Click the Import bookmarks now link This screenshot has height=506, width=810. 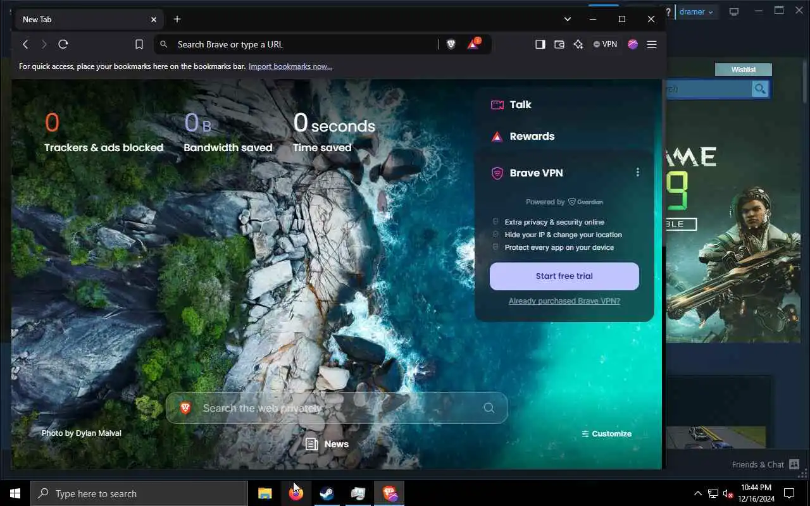(x=290, y=66)
